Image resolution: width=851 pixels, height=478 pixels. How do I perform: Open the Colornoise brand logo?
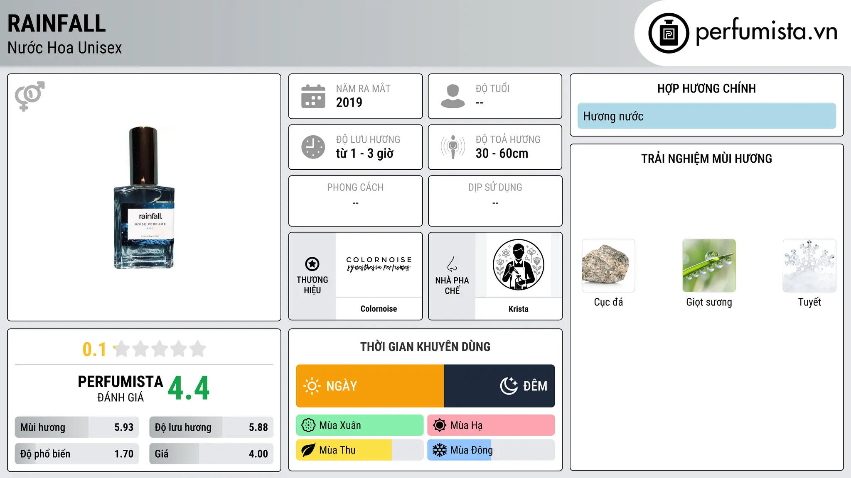[x=379, y=264]
